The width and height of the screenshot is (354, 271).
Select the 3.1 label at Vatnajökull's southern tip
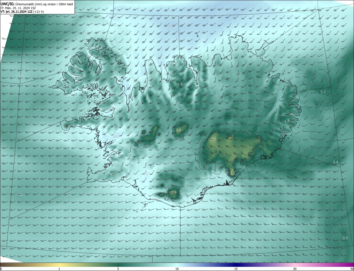click(x=233, y=174)
